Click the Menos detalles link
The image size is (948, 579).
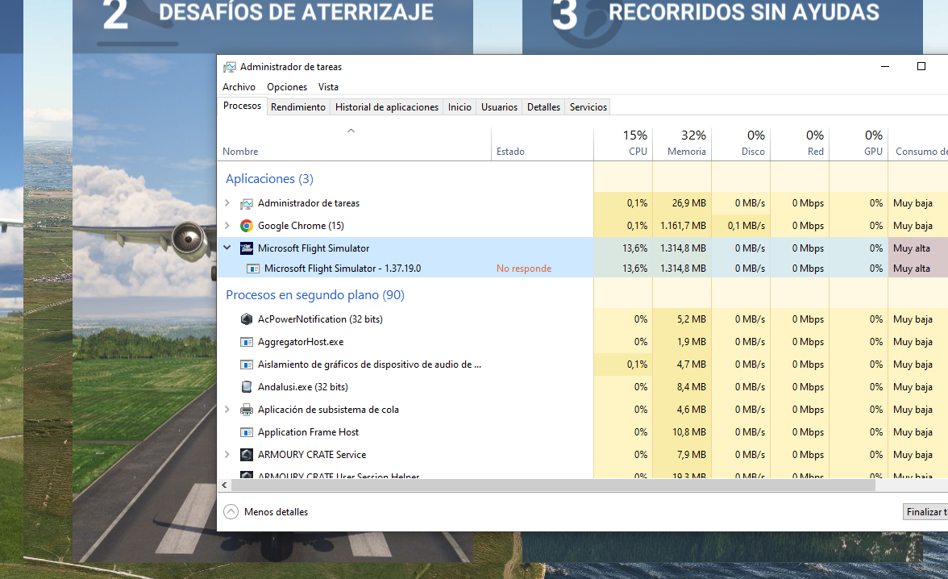pos(276,512)
